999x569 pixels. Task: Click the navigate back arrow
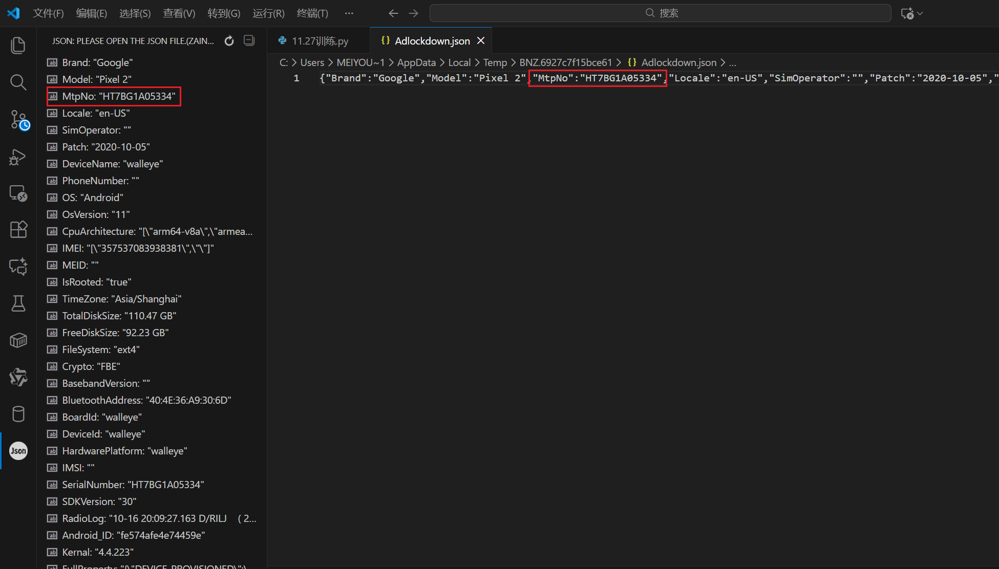click(x=393, y=13)
